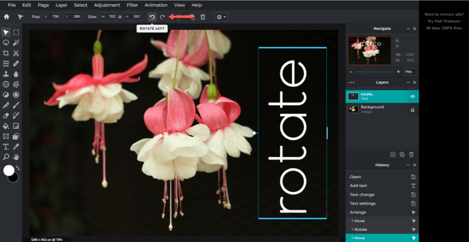This screenshot has width=469, height=242.
Task: Minimize the Navigate panel
Action: point(408,29)
